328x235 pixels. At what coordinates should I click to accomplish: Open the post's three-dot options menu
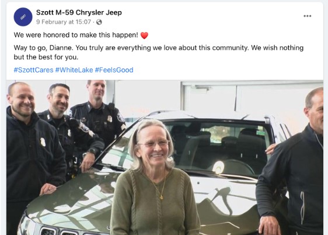[x=308, y=16]
